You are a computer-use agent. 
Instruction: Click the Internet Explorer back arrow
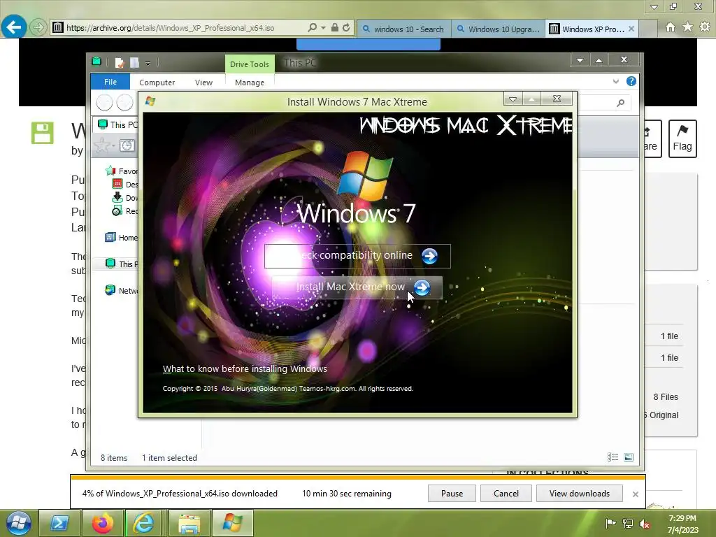[13, 27]
